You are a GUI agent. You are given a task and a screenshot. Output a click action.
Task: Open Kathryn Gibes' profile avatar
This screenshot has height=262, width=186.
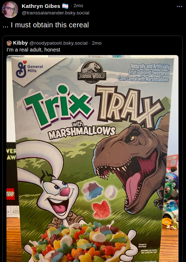(x=10, y=9)
